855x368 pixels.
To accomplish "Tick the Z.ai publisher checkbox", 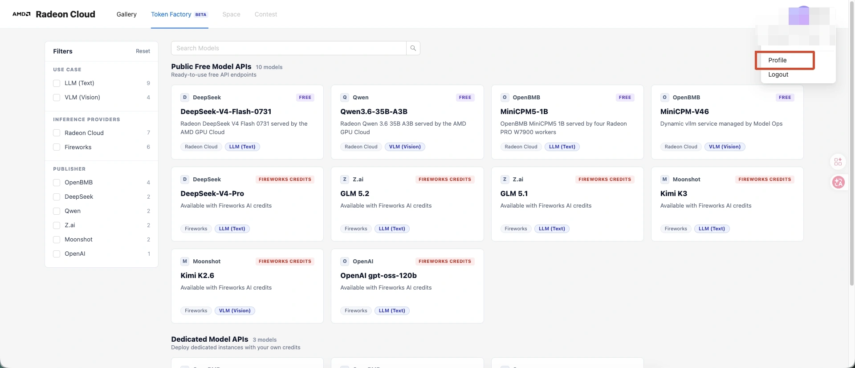I will pos(57,225).
